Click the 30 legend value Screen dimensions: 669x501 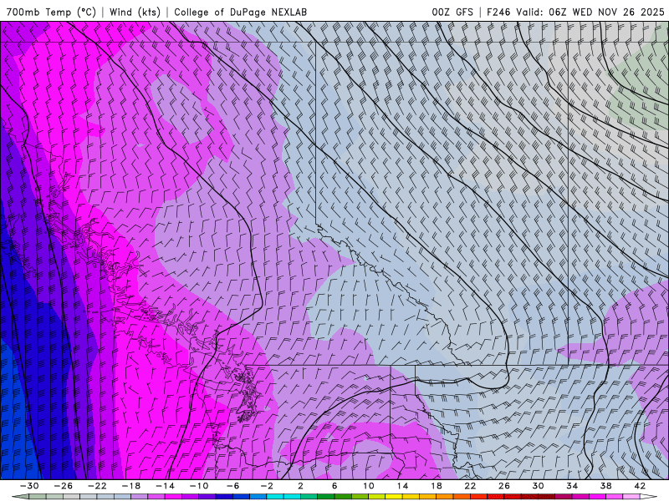pyautogui.click(x=538, y=486)
